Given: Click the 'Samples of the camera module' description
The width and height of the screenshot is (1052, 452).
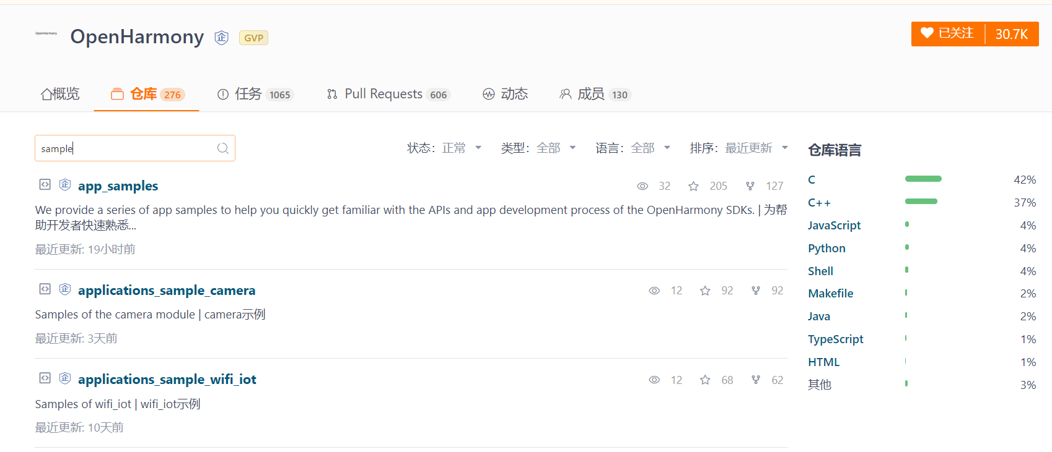Looking at the screenshot, I should tap(150, 315).
